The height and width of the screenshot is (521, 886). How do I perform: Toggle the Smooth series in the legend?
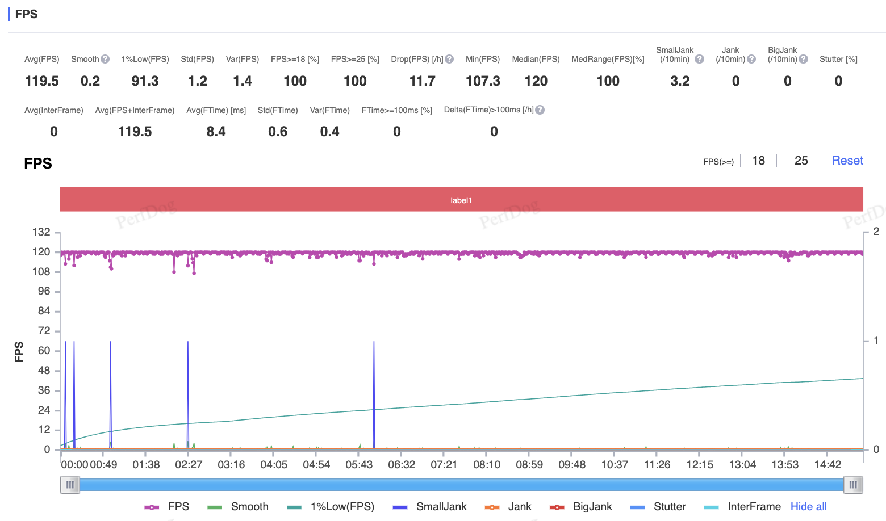coord(238,507)
